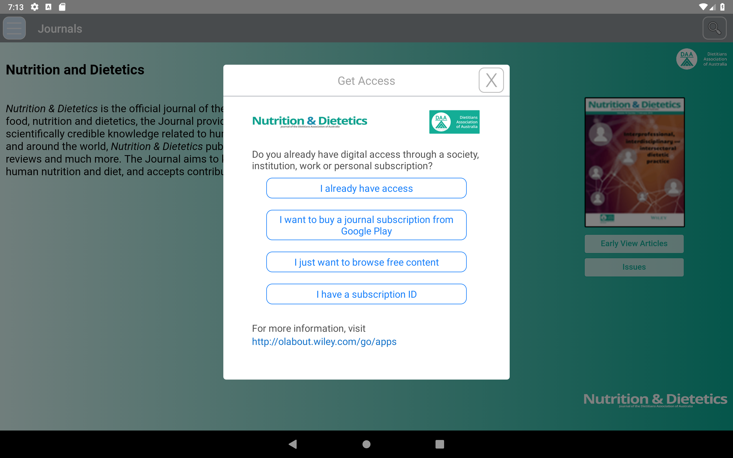Close the Get Access dialog
The width and height of the screenshot is (733, 458).
point(491,80)
